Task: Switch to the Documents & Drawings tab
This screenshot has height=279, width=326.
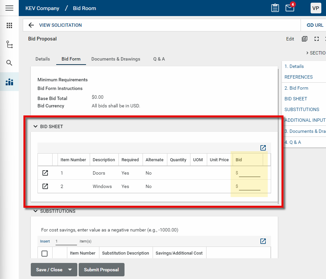Action: tap(116, 59)
